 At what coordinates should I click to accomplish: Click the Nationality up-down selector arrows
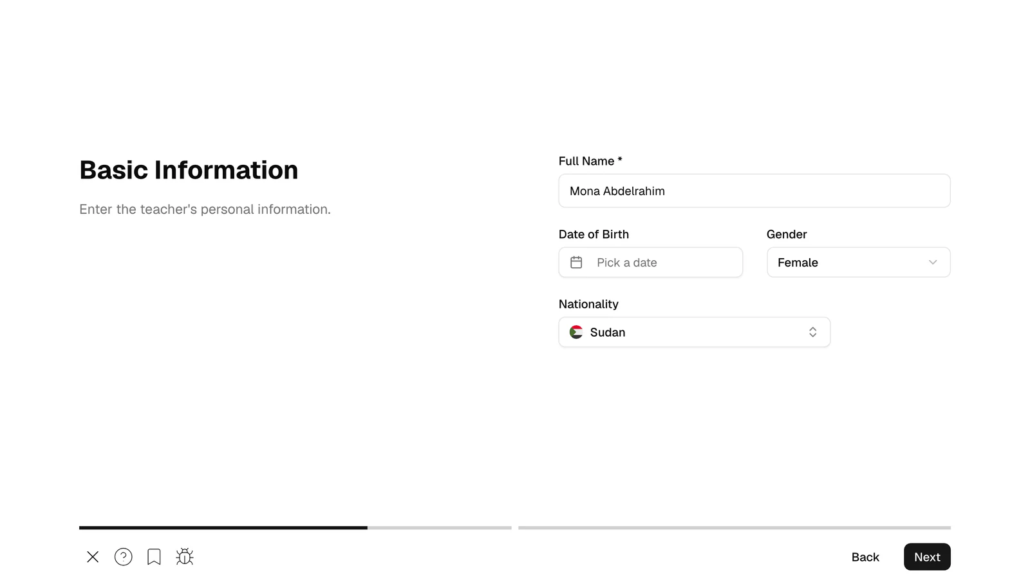813,332
